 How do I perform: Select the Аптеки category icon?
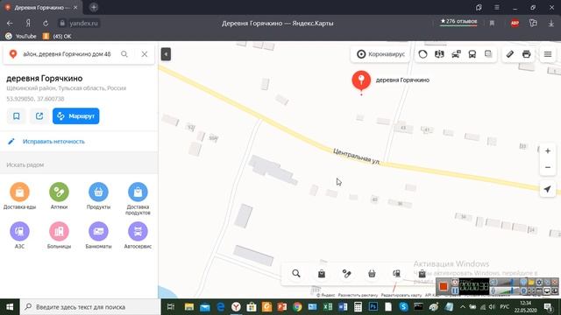point(59,192)
